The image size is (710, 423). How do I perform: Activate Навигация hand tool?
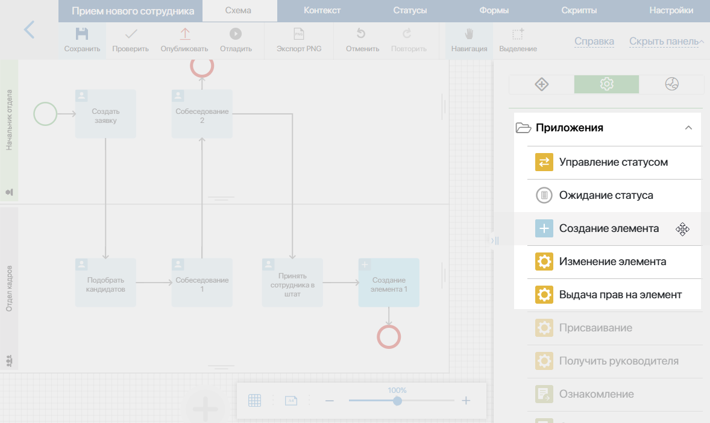[x=469, y=40]
